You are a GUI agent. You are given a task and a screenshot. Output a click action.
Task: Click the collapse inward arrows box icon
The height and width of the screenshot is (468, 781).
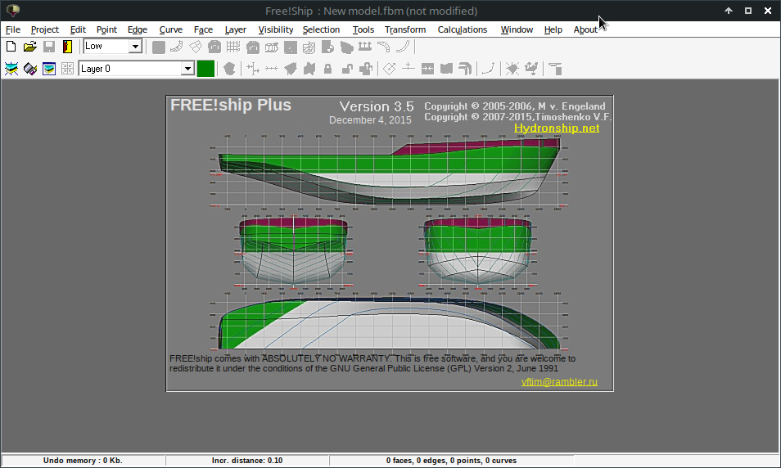[427, 69]
